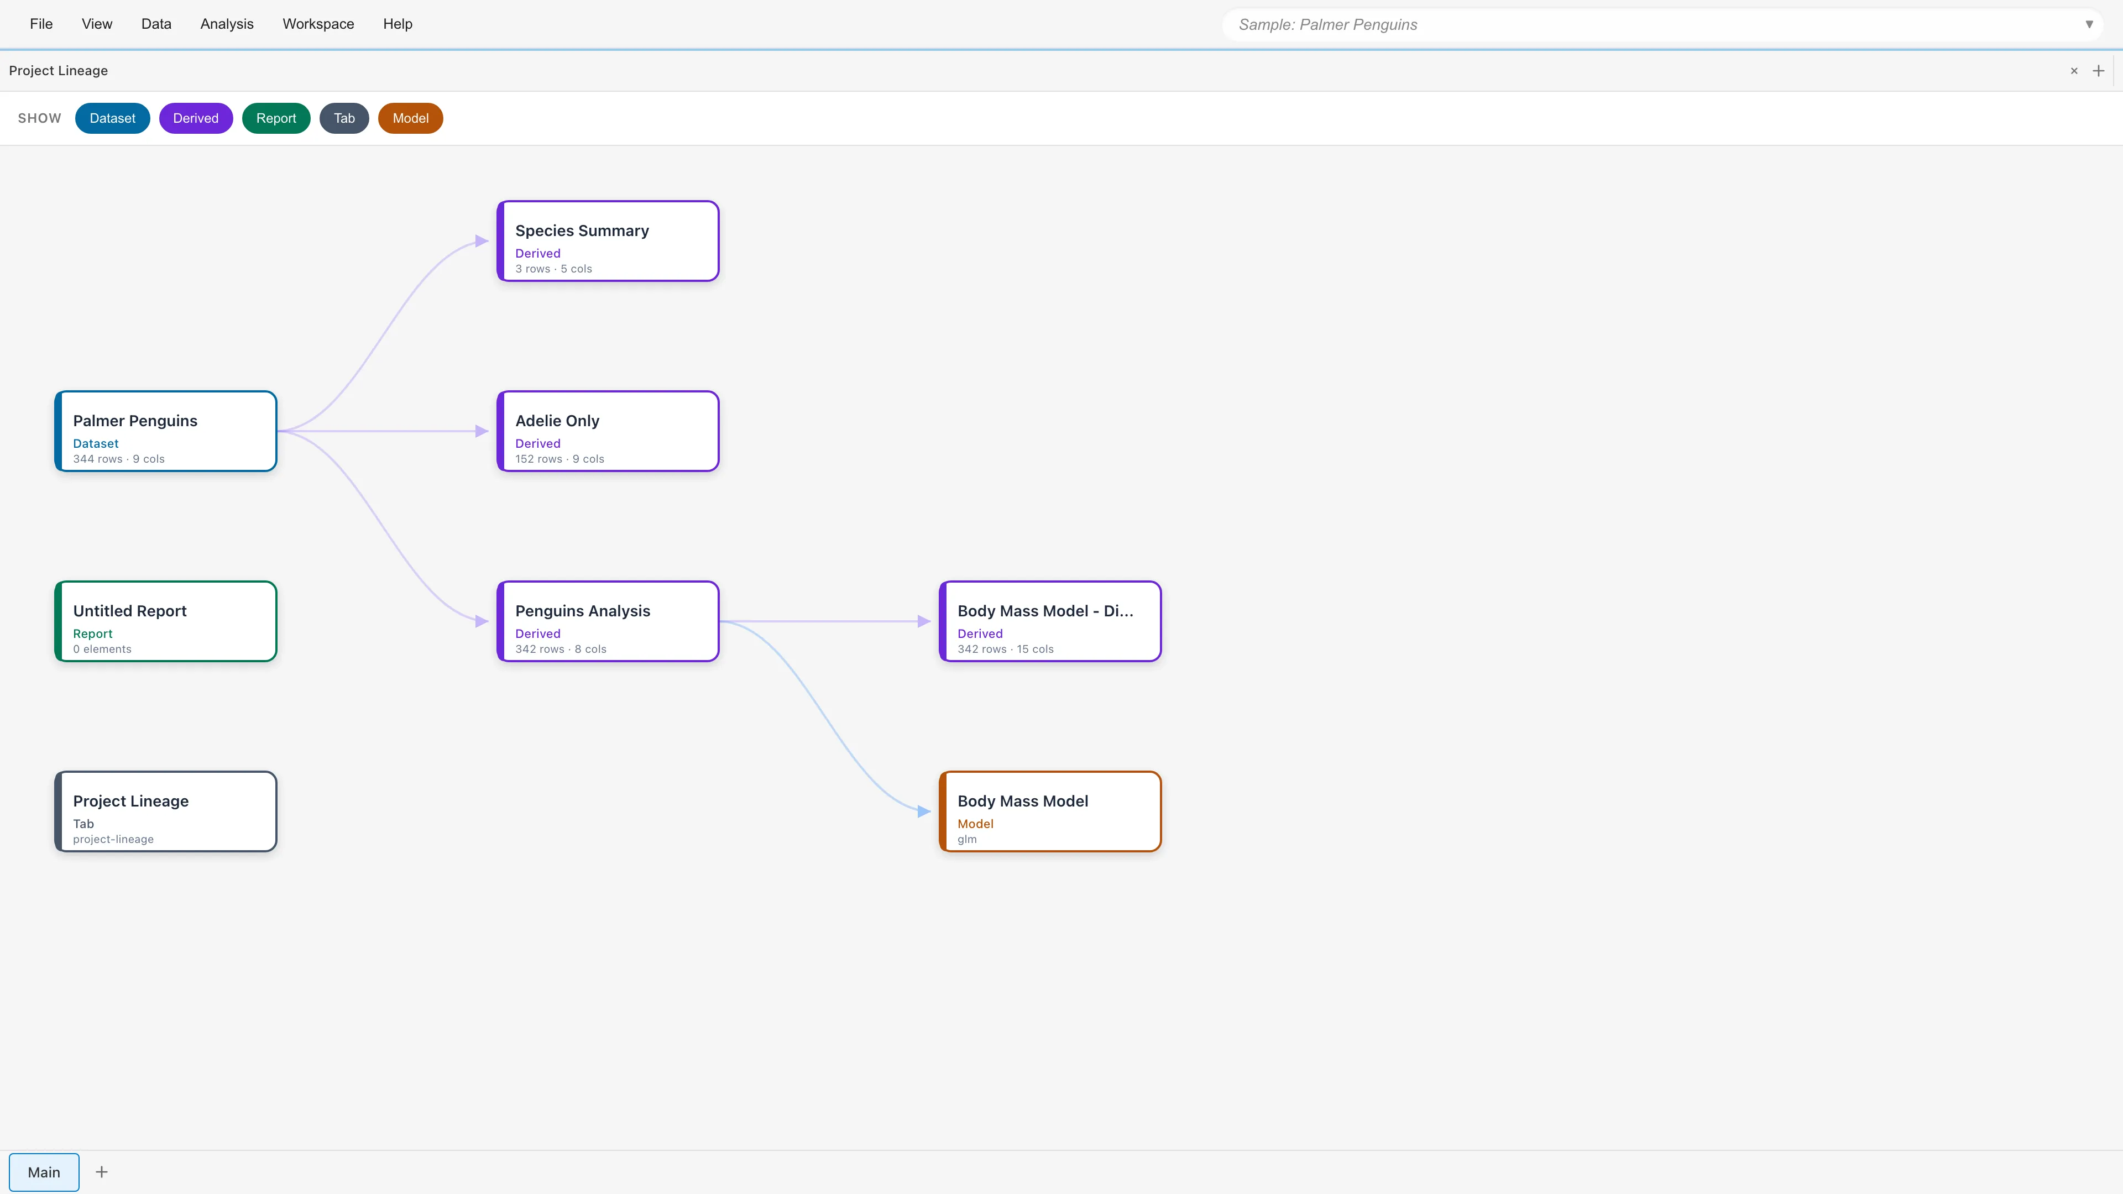Open the Workspace menu
The image size is (2123, 1194).
click(318, 24)
